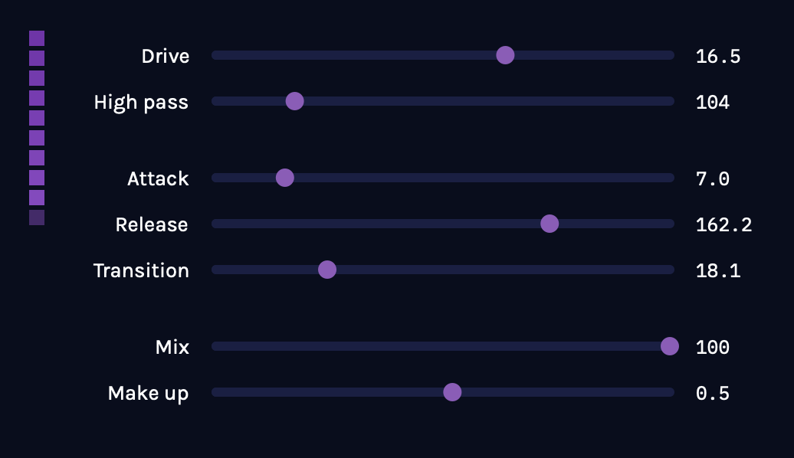
Task: Select the Release slider knob
Action: 550,224
